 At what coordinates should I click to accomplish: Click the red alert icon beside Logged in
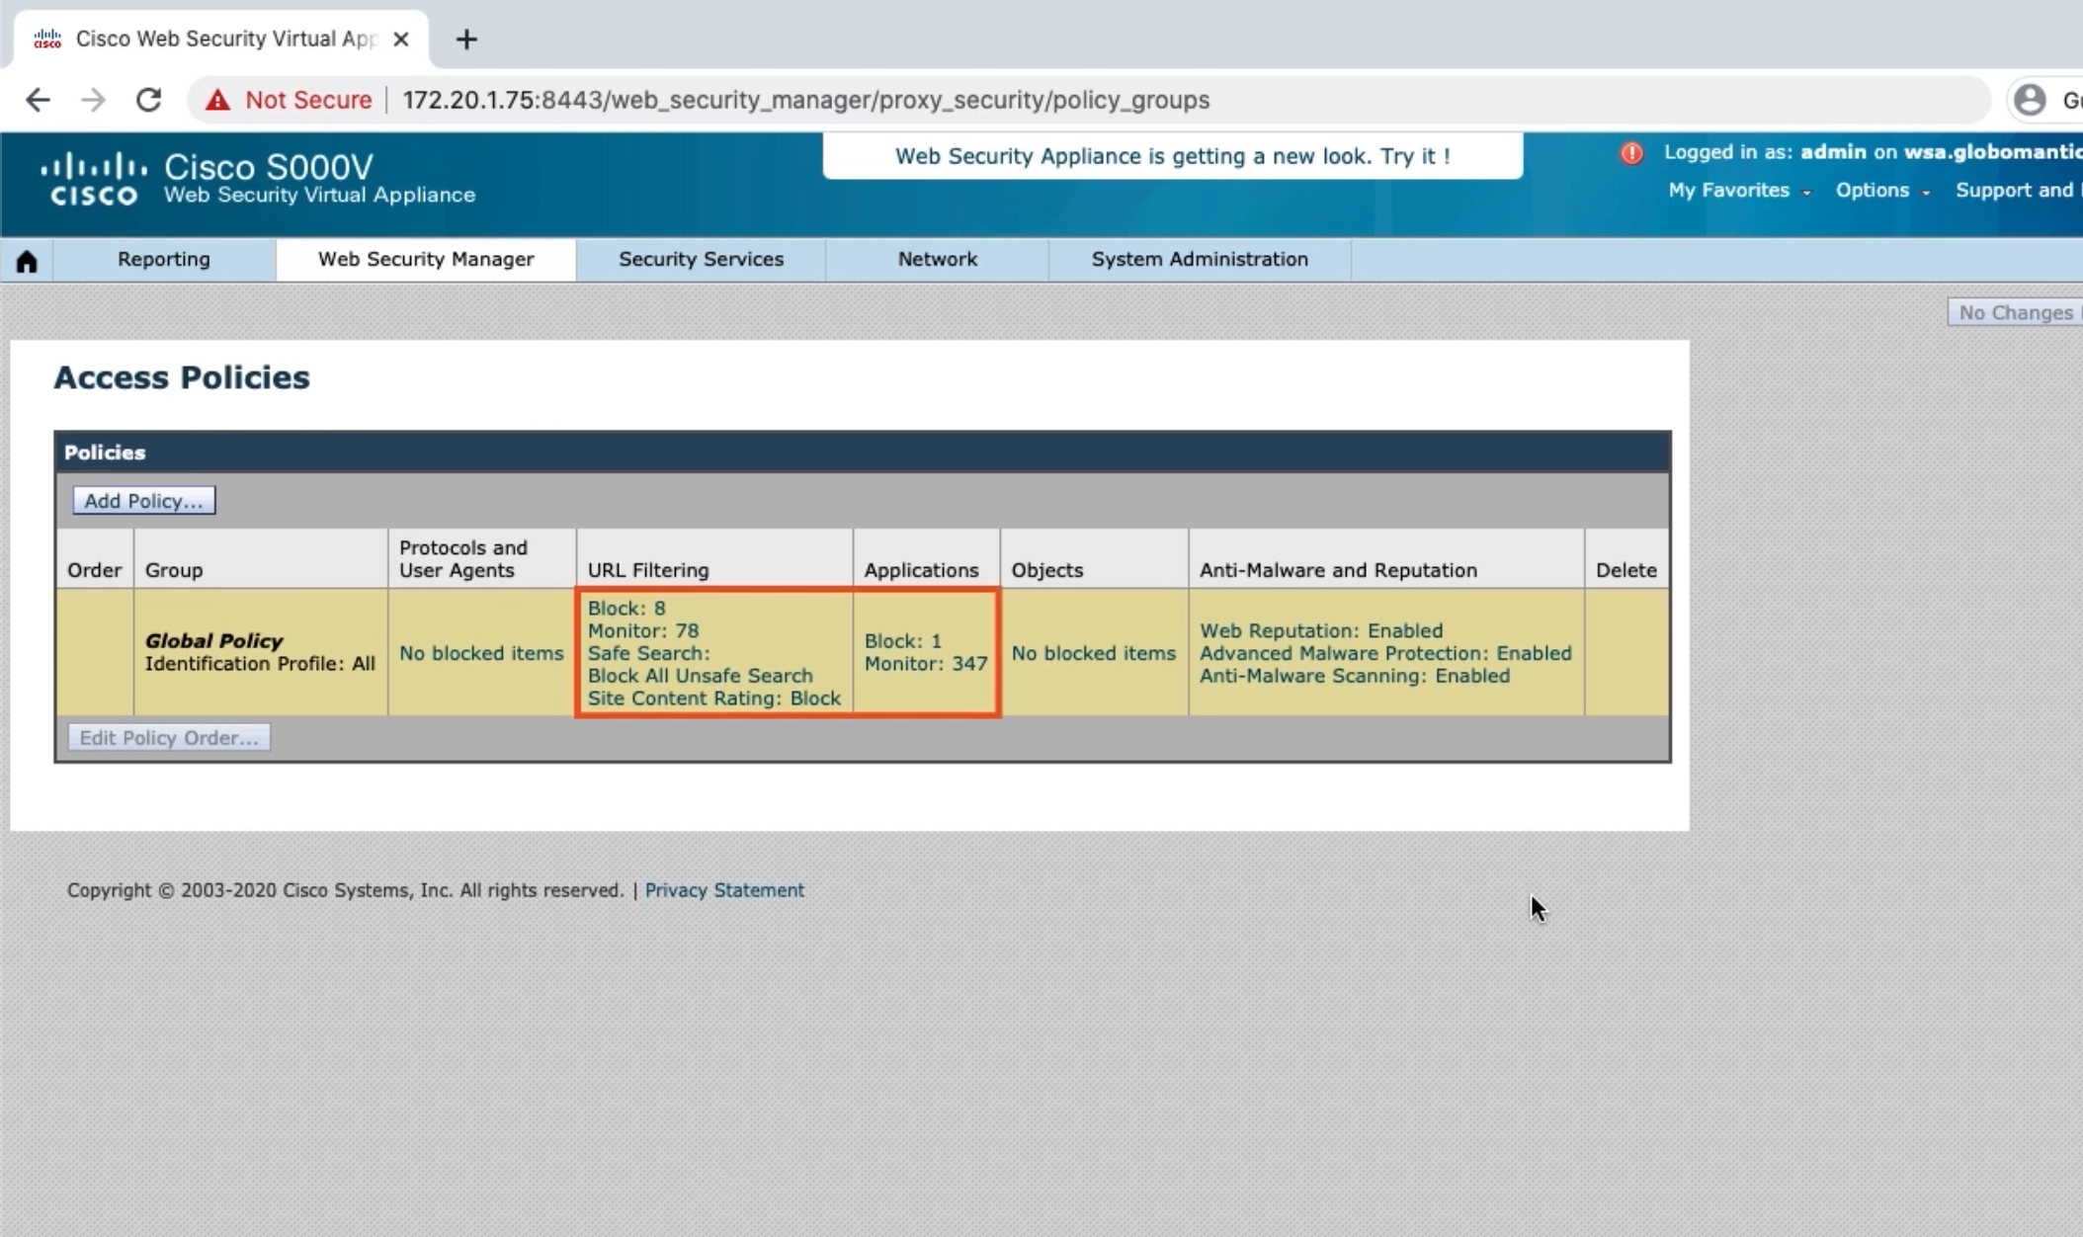(x=1631, y=153)
